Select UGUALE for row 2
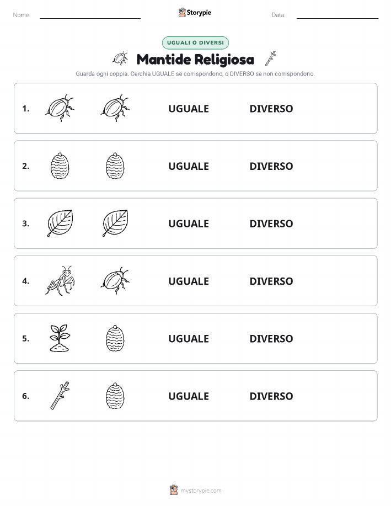 (189, 166)
